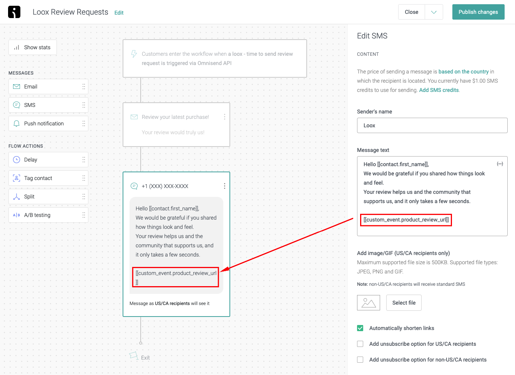515x375 pixels.
Task: Open three-dot menu on the email node
Action: (x=224, y=117)
